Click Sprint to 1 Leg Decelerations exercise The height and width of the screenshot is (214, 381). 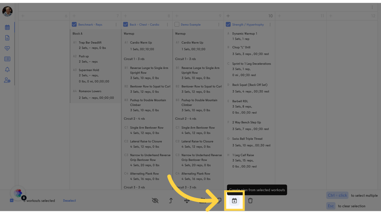click(252, 64)
